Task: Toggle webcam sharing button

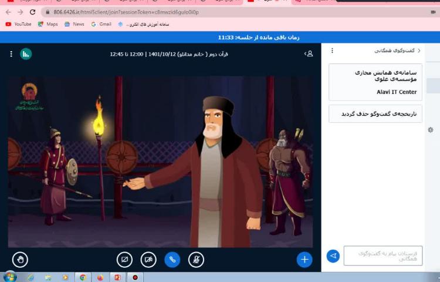Action: [148, 260]
